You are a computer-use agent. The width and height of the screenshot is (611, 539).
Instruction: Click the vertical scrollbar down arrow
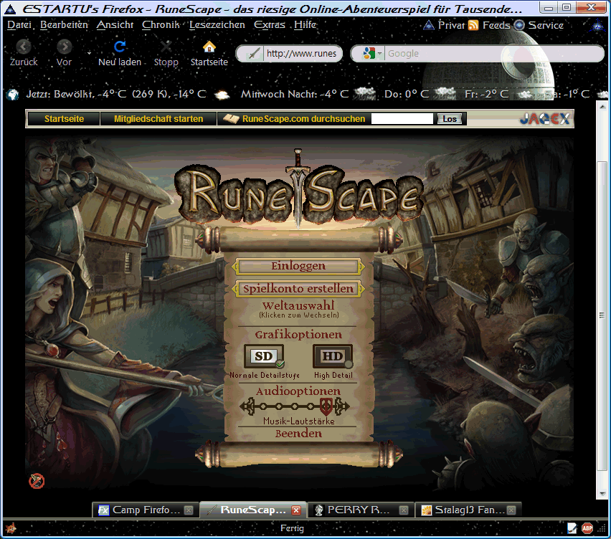(602, 494)
